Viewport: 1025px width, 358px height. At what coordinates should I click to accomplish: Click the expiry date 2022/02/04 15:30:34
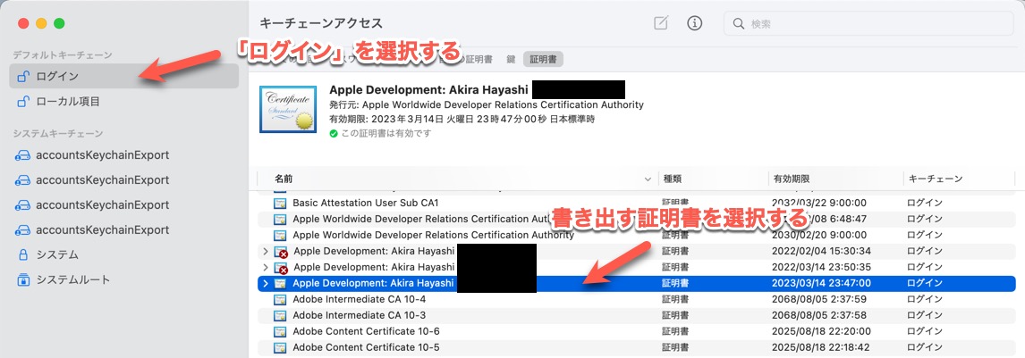[x=822, y=251]
